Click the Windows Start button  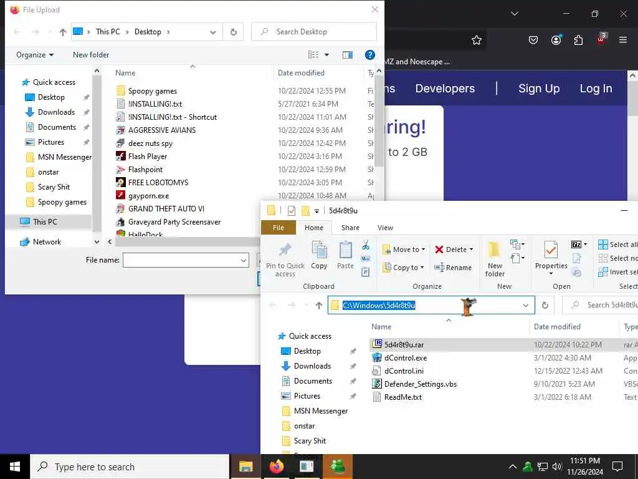[15, 467]
